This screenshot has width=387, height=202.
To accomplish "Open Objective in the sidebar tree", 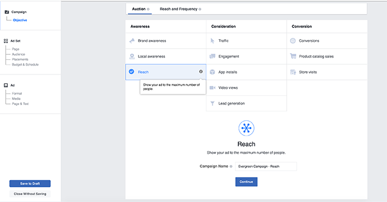I will pyautogui.click(x=20, y=20).
